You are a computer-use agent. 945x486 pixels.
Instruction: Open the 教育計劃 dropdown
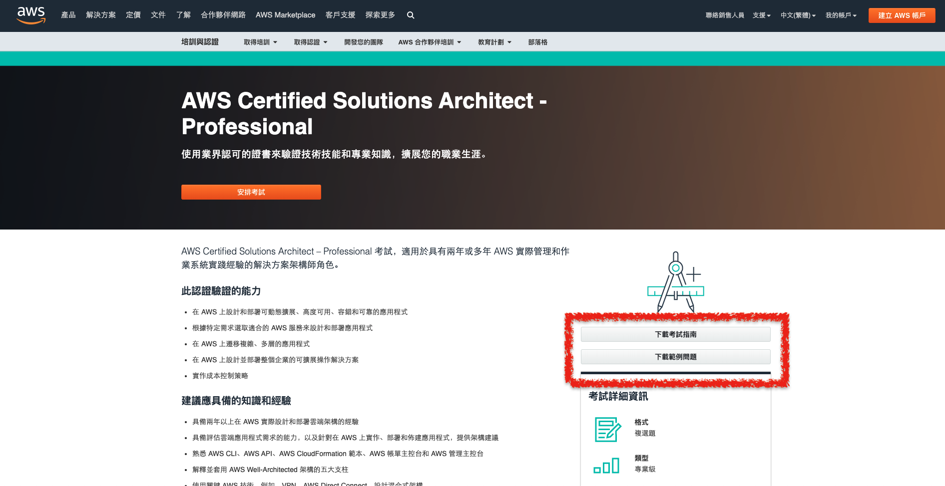pyautogui.click(x=494, y=42)
